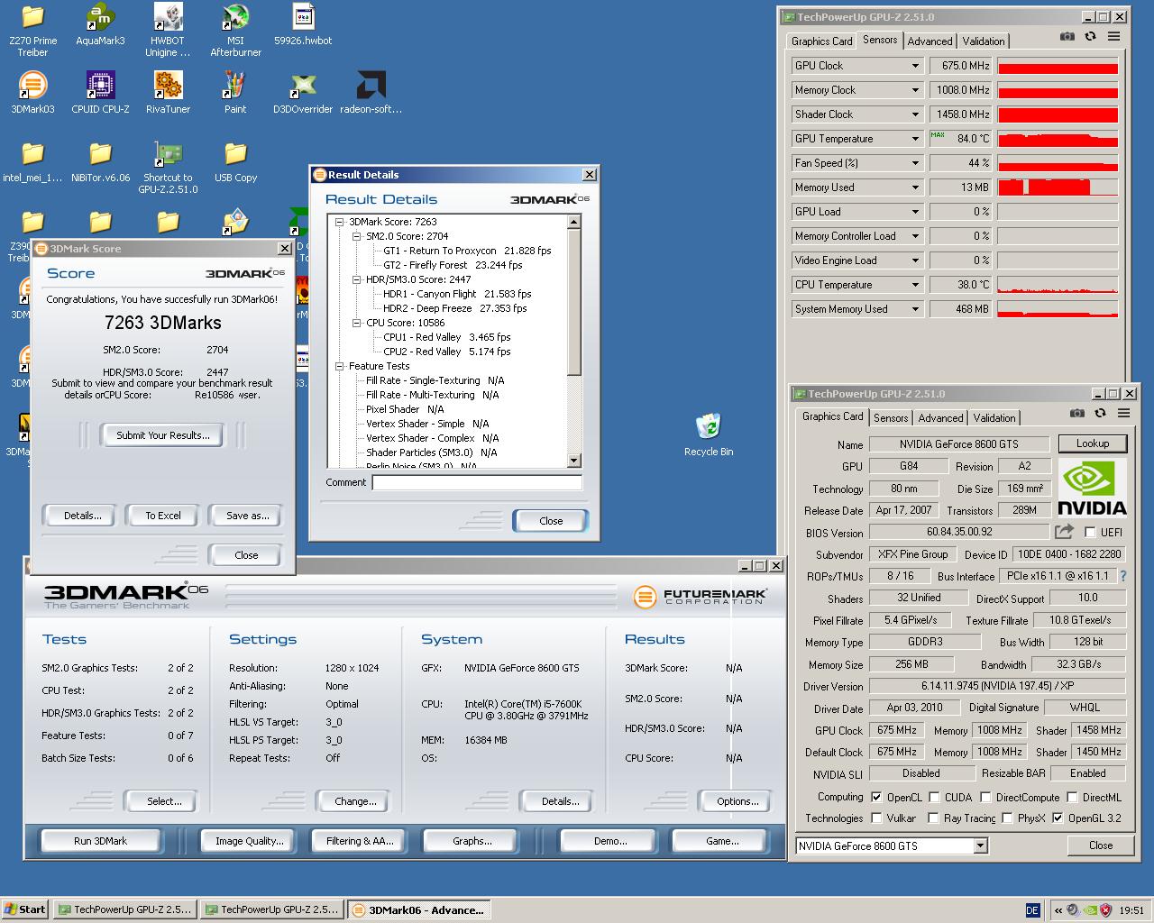Image resolution: width=1154 pixels, height=923 pixels.
Task: Open the GeForce 8600 GTS GPU selector dropdown
Action: tap(980, 845)
